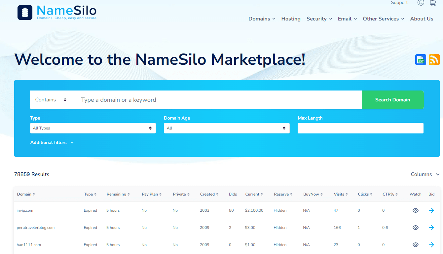Open the shopping cart
Viewport: 443px width, 254px height.
click(432, 3)
